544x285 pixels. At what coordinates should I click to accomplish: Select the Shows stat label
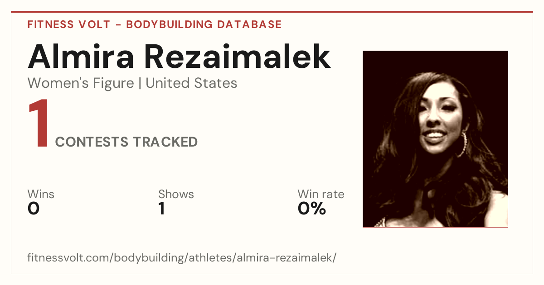click(176, 194)
